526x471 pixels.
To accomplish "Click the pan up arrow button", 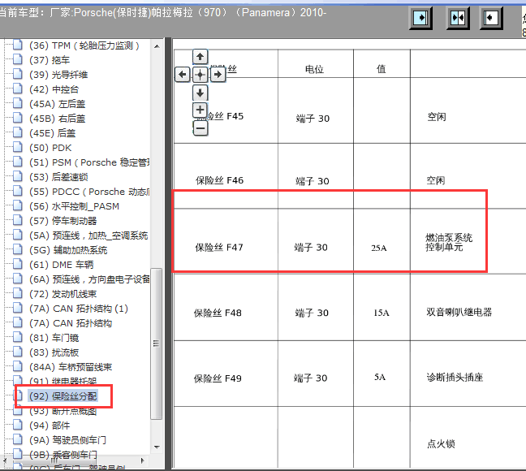I will tap(200, 57).
